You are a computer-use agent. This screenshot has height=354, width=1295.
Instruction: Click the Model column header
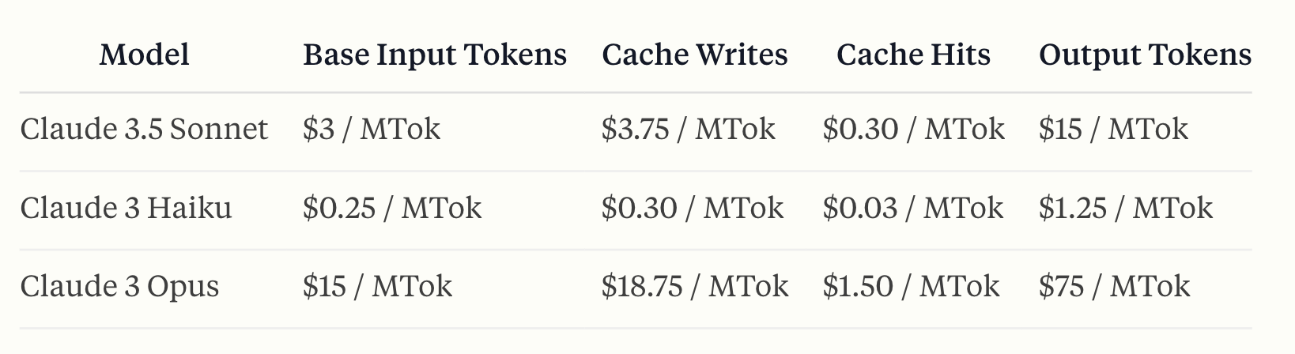(x=145, y=55)
